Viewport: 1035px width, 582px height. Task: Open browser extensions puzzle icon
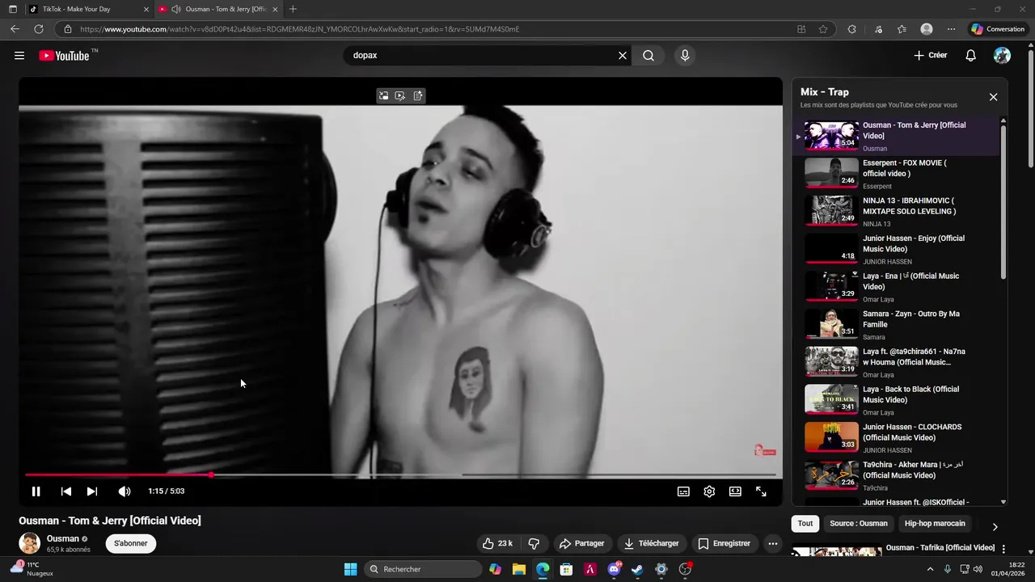tap(852, 29)
